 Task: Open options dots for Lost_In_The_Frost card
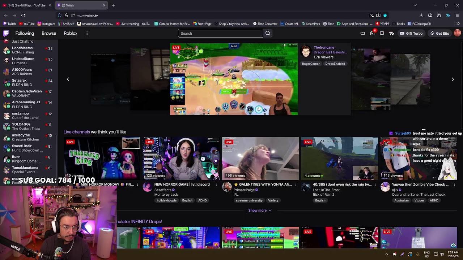click(x=375, y=185)
